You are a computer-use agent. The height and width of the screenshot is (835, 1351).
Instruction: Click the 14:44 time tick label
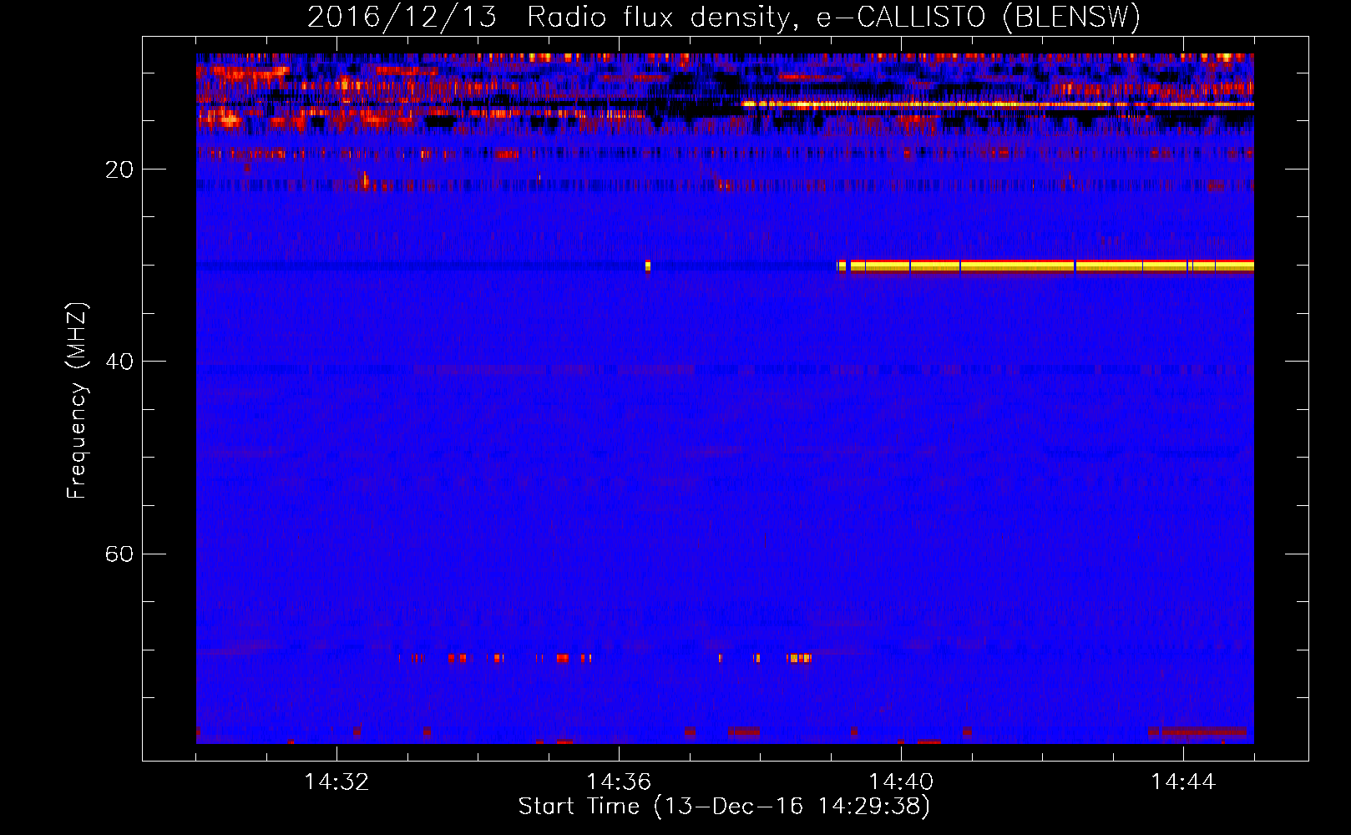1183,782
